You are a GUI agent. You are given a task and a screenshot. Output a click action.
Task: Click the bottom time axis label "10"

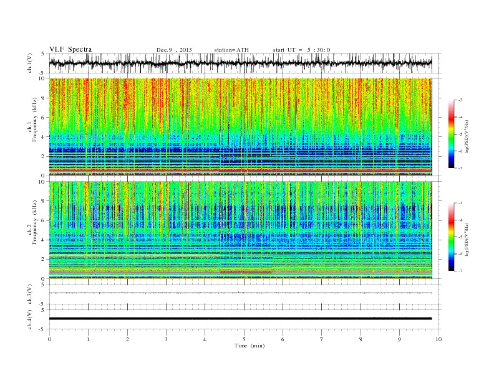point(438,339)
